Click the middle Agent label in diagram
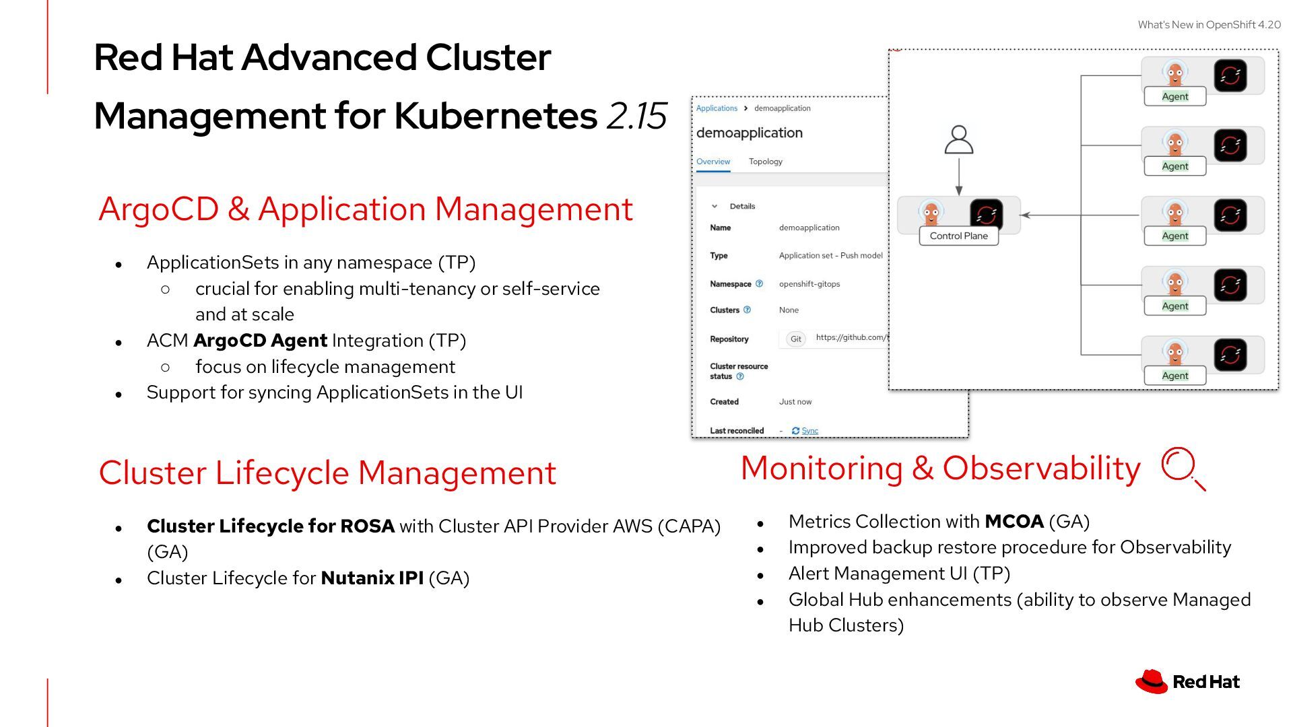Image resolution: width=1293 pixels, height=727 pixels. click(x=1174, y=236)
